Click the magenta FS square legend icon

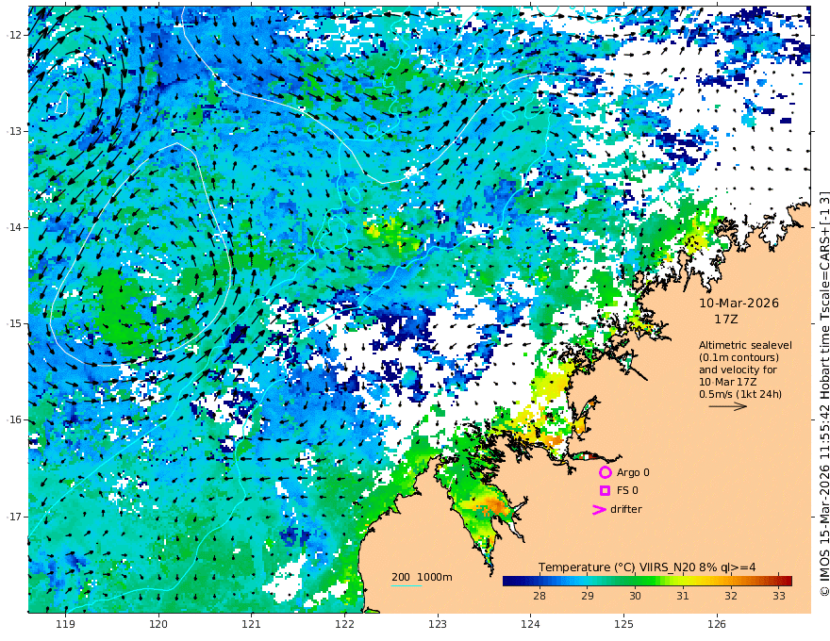605,491
